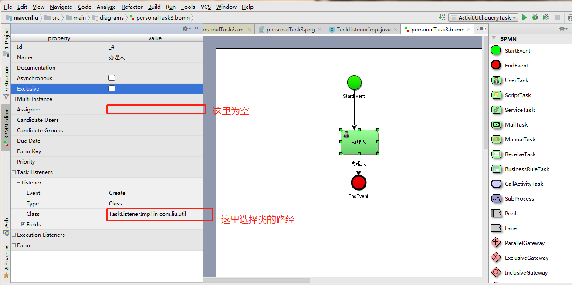Click the Class value TaskListenerImpl cell
This screenshot has width=572, height=285.
155,214
